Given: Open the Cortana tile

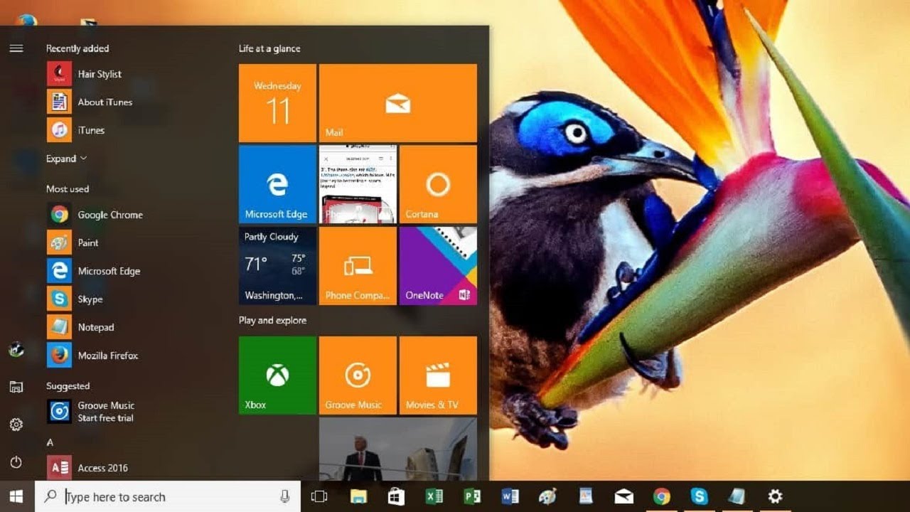Looking at the screenshot, I should pos(438,184).
